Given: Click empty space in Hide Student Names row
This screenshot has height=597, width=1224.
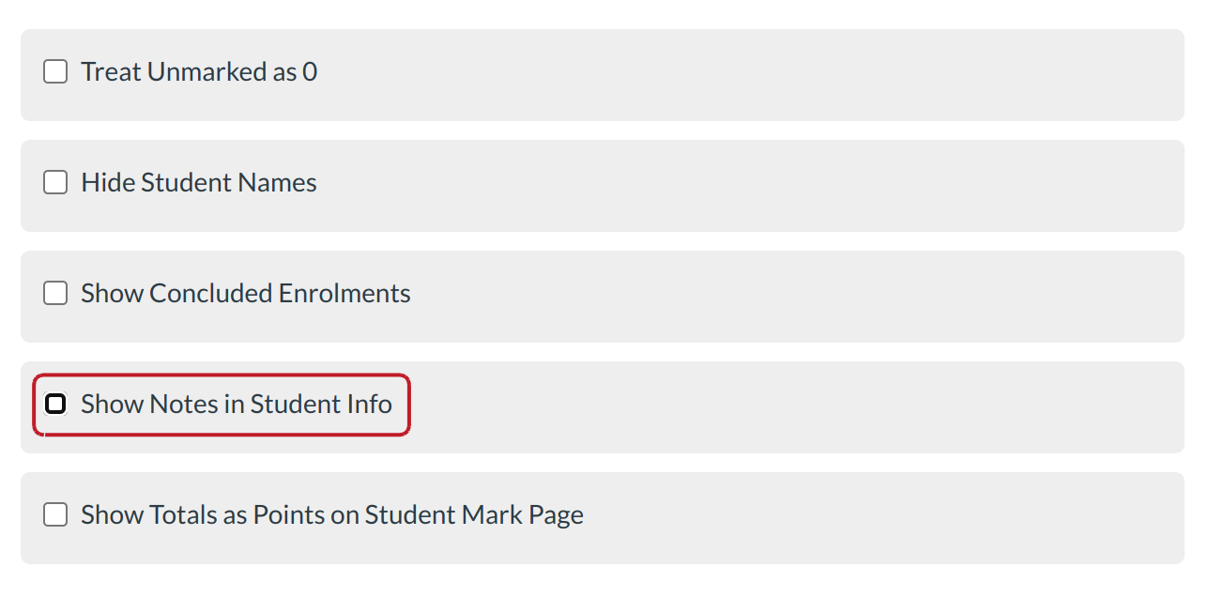Looking at the screenshot, I should pos(751,185).
